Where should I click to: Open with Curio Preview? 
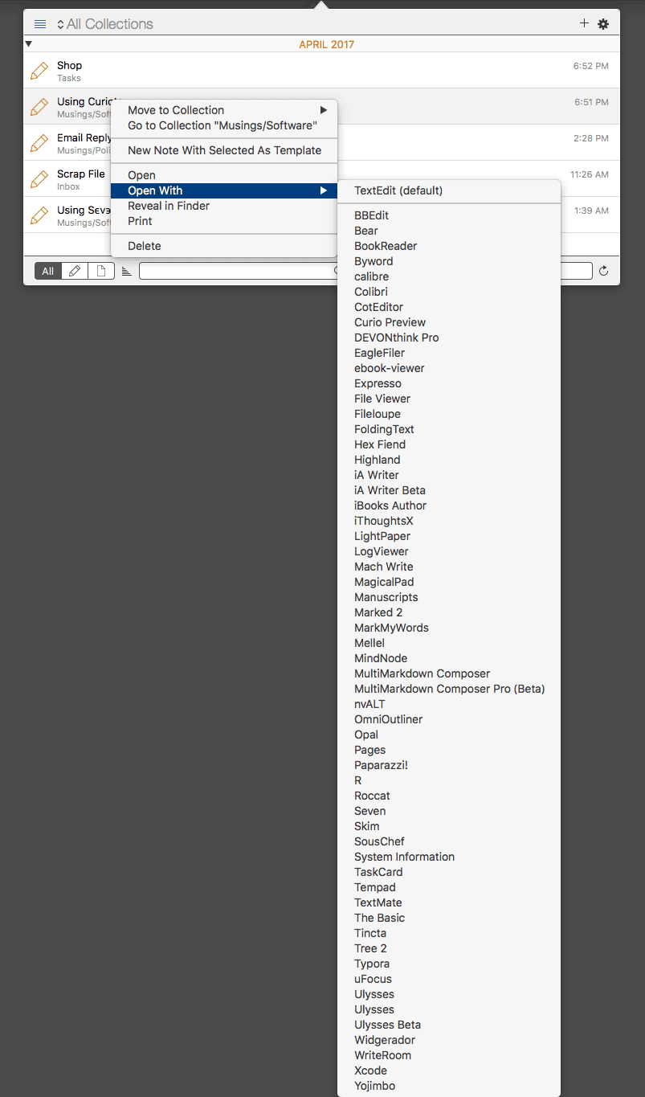coord(449,322)
